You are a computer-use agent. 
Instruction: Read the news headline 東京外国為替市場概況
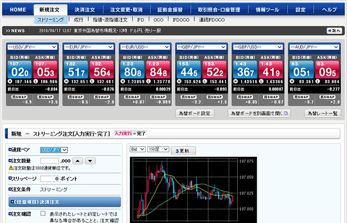(x=100, y=31)
